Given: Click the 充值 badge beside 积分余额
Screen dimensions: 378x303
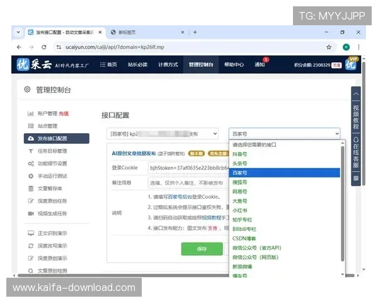Looking at the screenshot, I should [336, 65].
